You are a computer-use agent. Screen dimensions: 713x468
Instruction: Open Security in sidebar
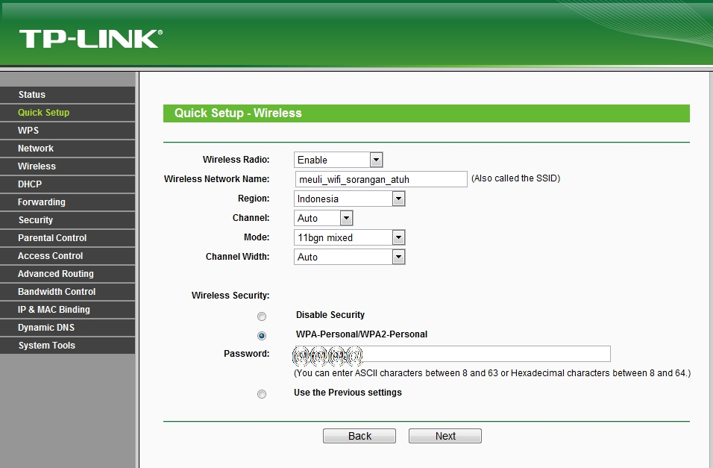(x=67, y=220)
